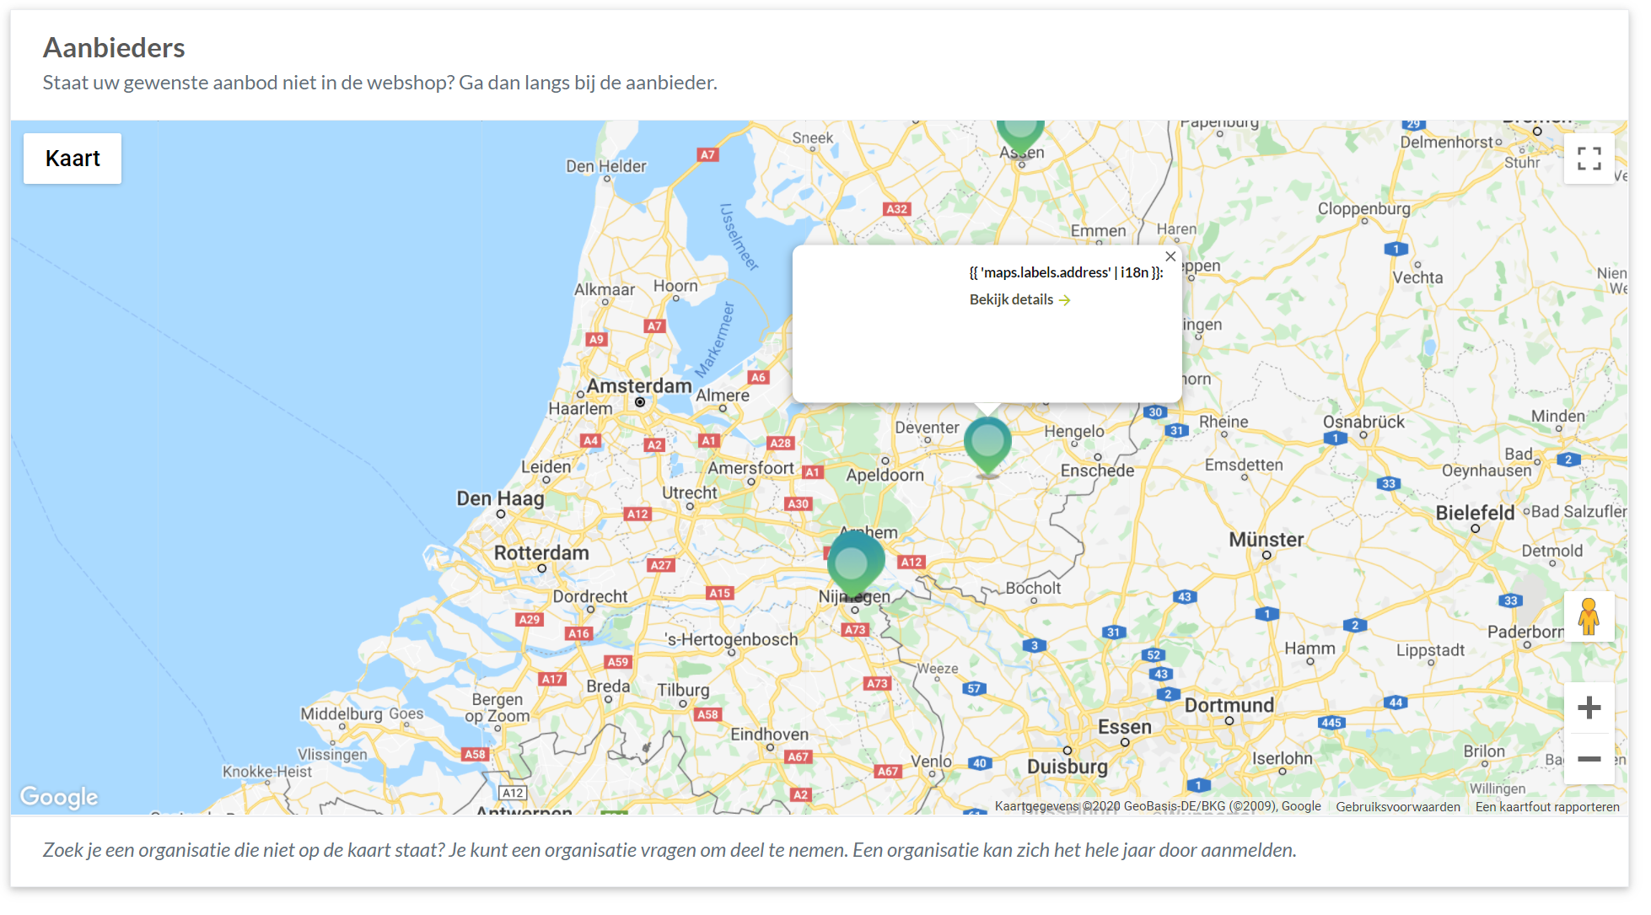Click Eindhoven city label on map
The width and height of the screenshot is (1651, 915).
pos(769,734)
